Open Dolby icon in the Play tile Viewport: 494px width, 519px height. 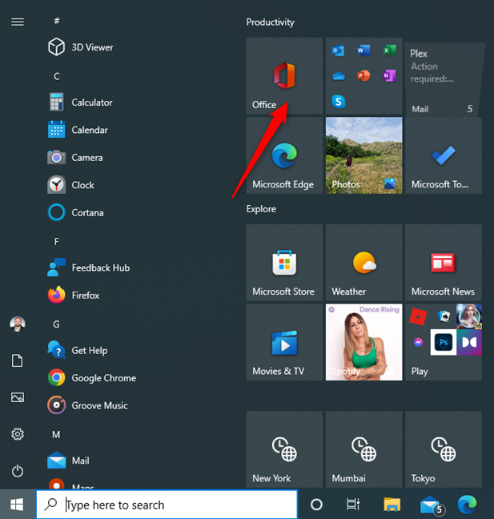[469, 342]
